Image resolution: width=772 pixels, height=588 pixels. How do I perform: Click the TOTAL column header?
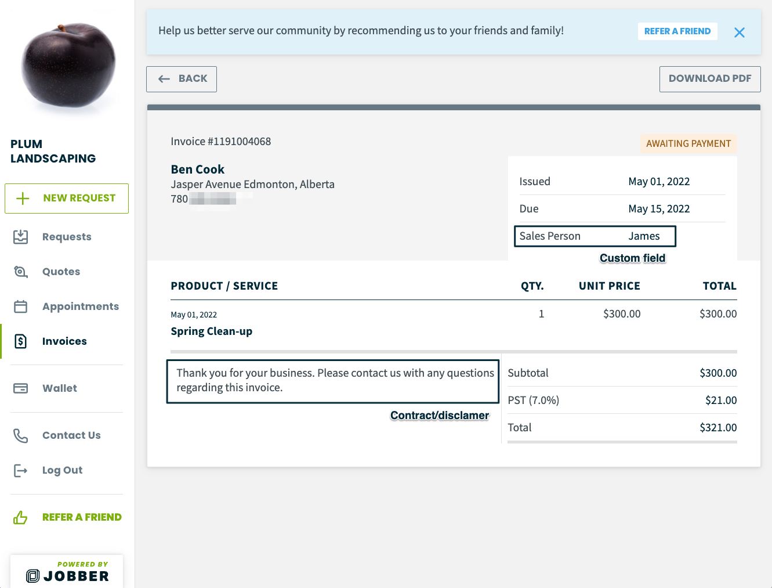(x=720, y=286)
